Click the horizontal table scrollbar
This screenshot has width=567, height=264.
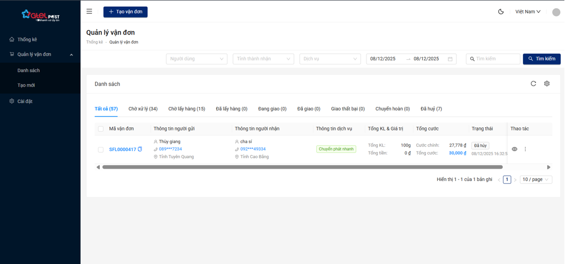pyautogui.click(x=302, y=167)
